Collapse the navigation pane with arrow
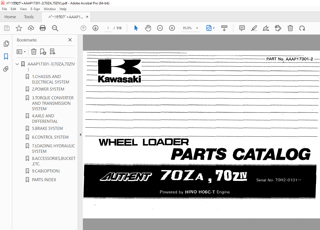Screen dimensions: 320x230 pos(80,135)
